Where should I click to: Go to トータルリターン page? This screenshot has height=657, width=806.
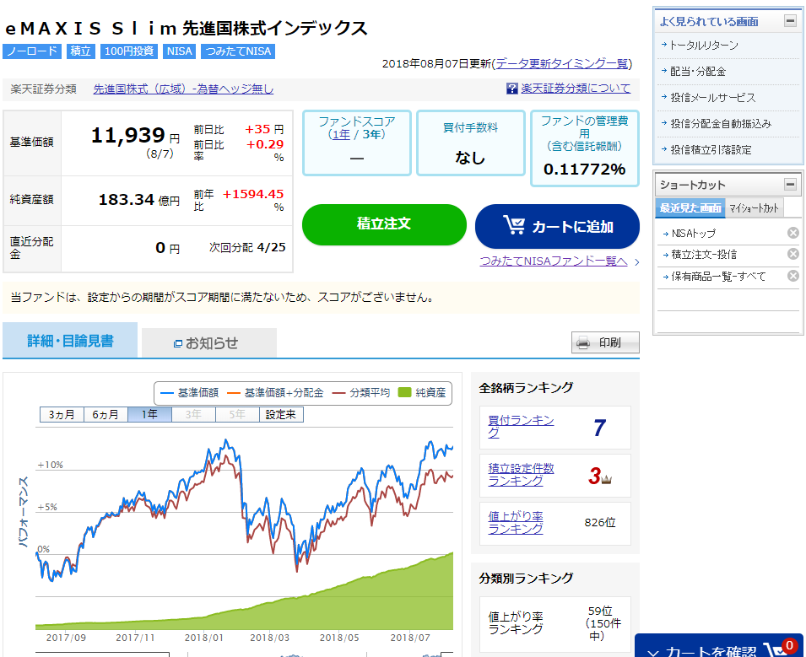click(704, 46)
